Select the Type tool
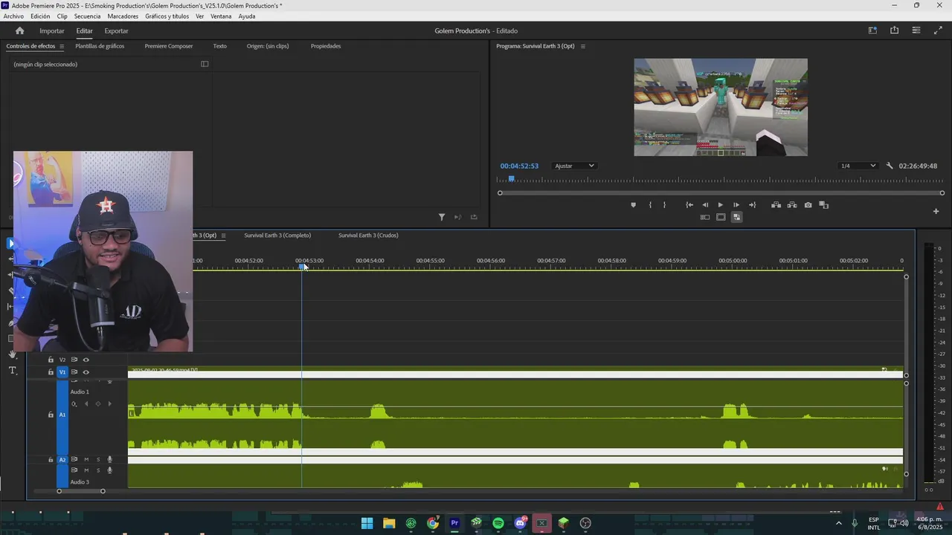952x535 pixels. click(x=12, y=370)
